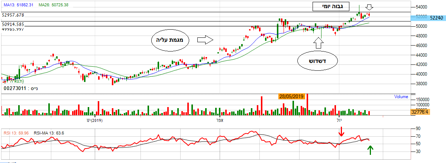This screenshot has width=446, height=163.
Task: Click the 52957.678 horizontal level label
Action: point(18,15)
